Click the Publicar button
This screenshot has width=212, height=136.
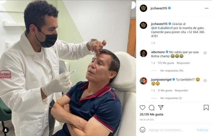tap(203, 130)
